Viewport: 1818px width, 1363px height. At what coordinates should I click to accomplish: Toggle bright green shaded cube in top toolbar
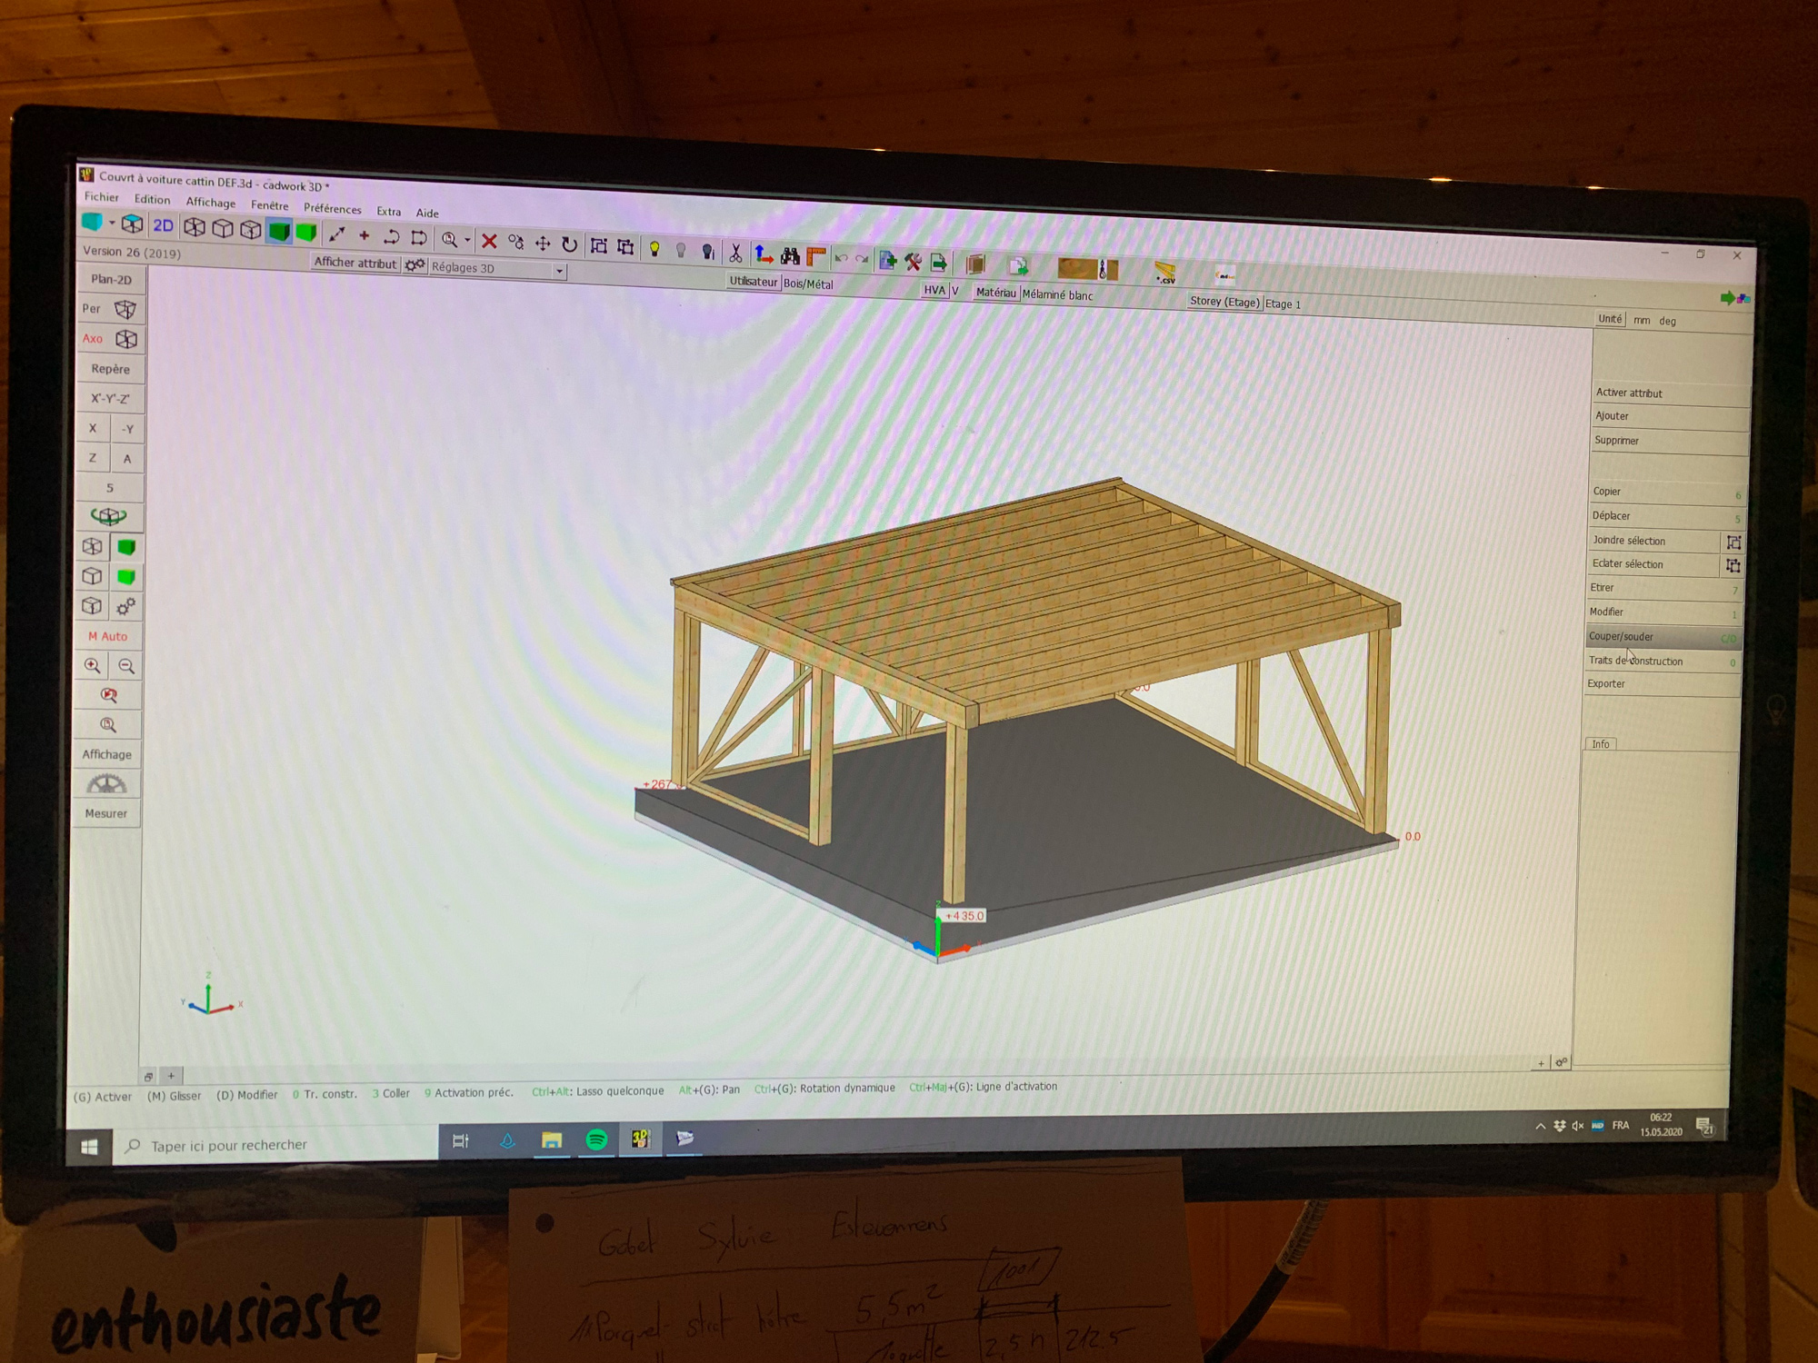pos(306,233)
